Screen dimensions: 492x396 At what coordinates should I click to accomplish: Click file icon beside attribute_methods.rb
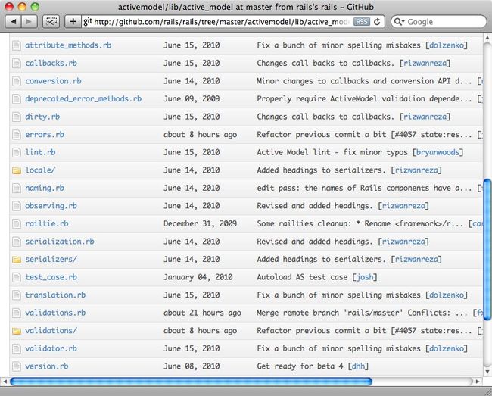(17, 45)
